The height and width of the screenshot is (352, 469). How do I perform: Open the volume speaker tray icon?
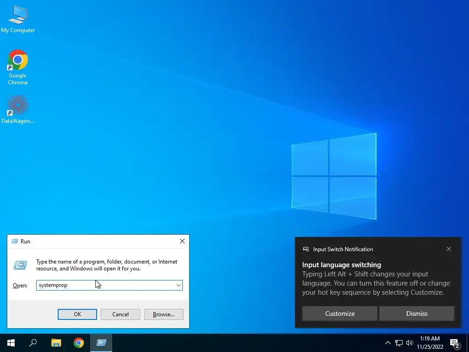coord(409,343)
